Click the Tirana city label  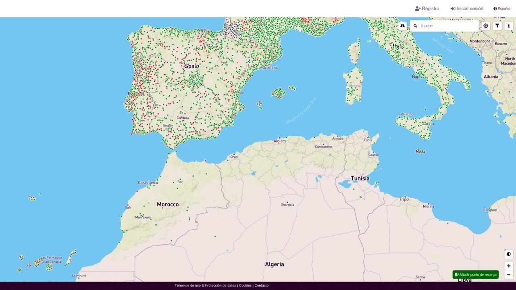[487, 63]
